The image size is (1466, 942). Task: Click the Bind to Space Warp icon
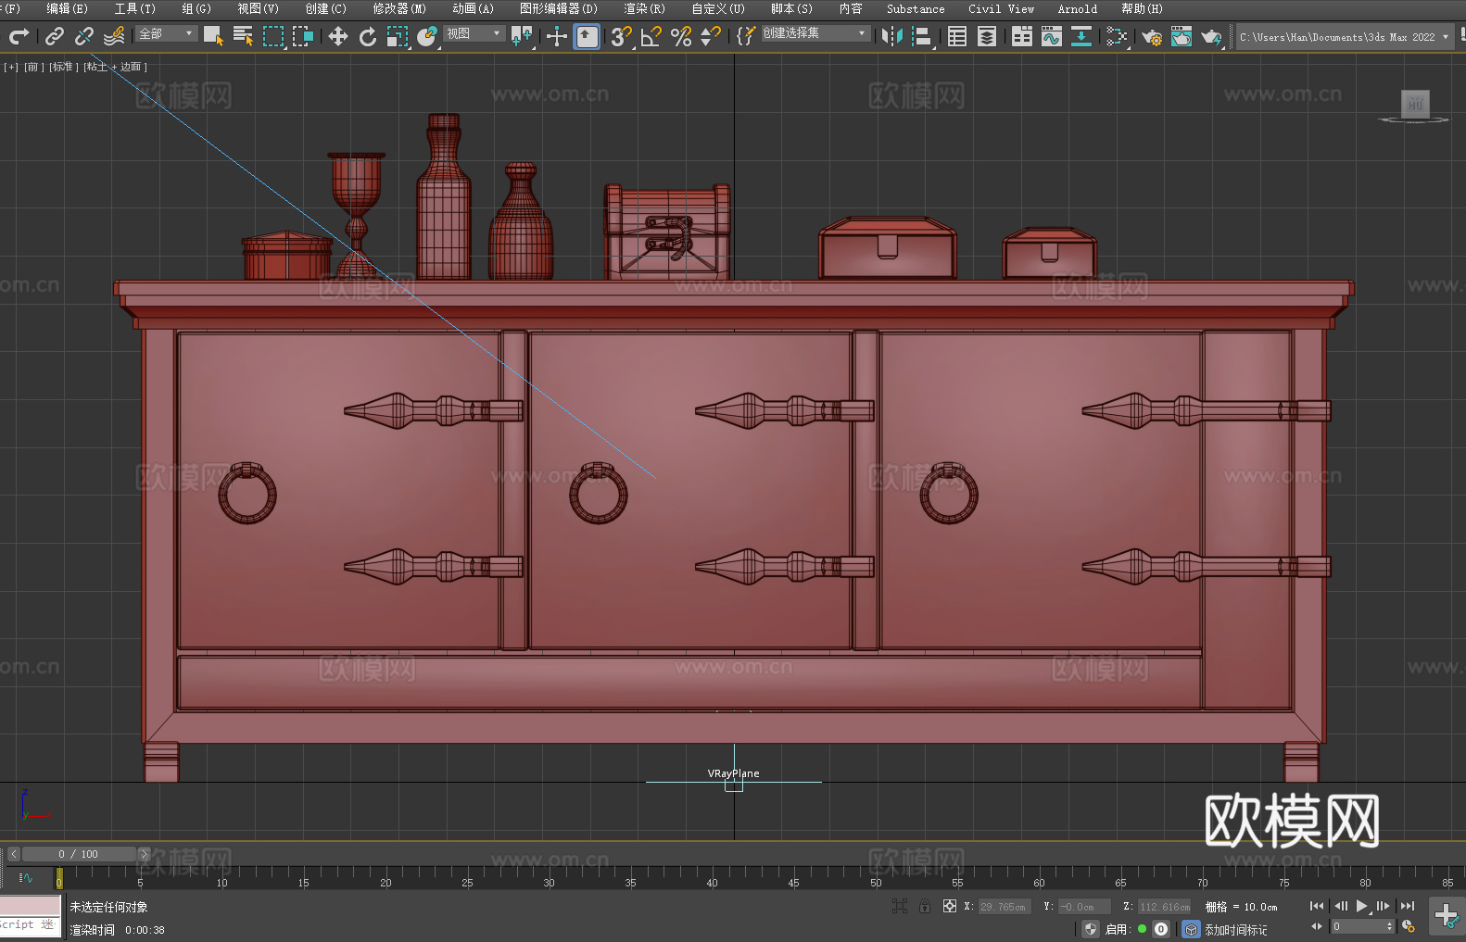tap(114, 36)
